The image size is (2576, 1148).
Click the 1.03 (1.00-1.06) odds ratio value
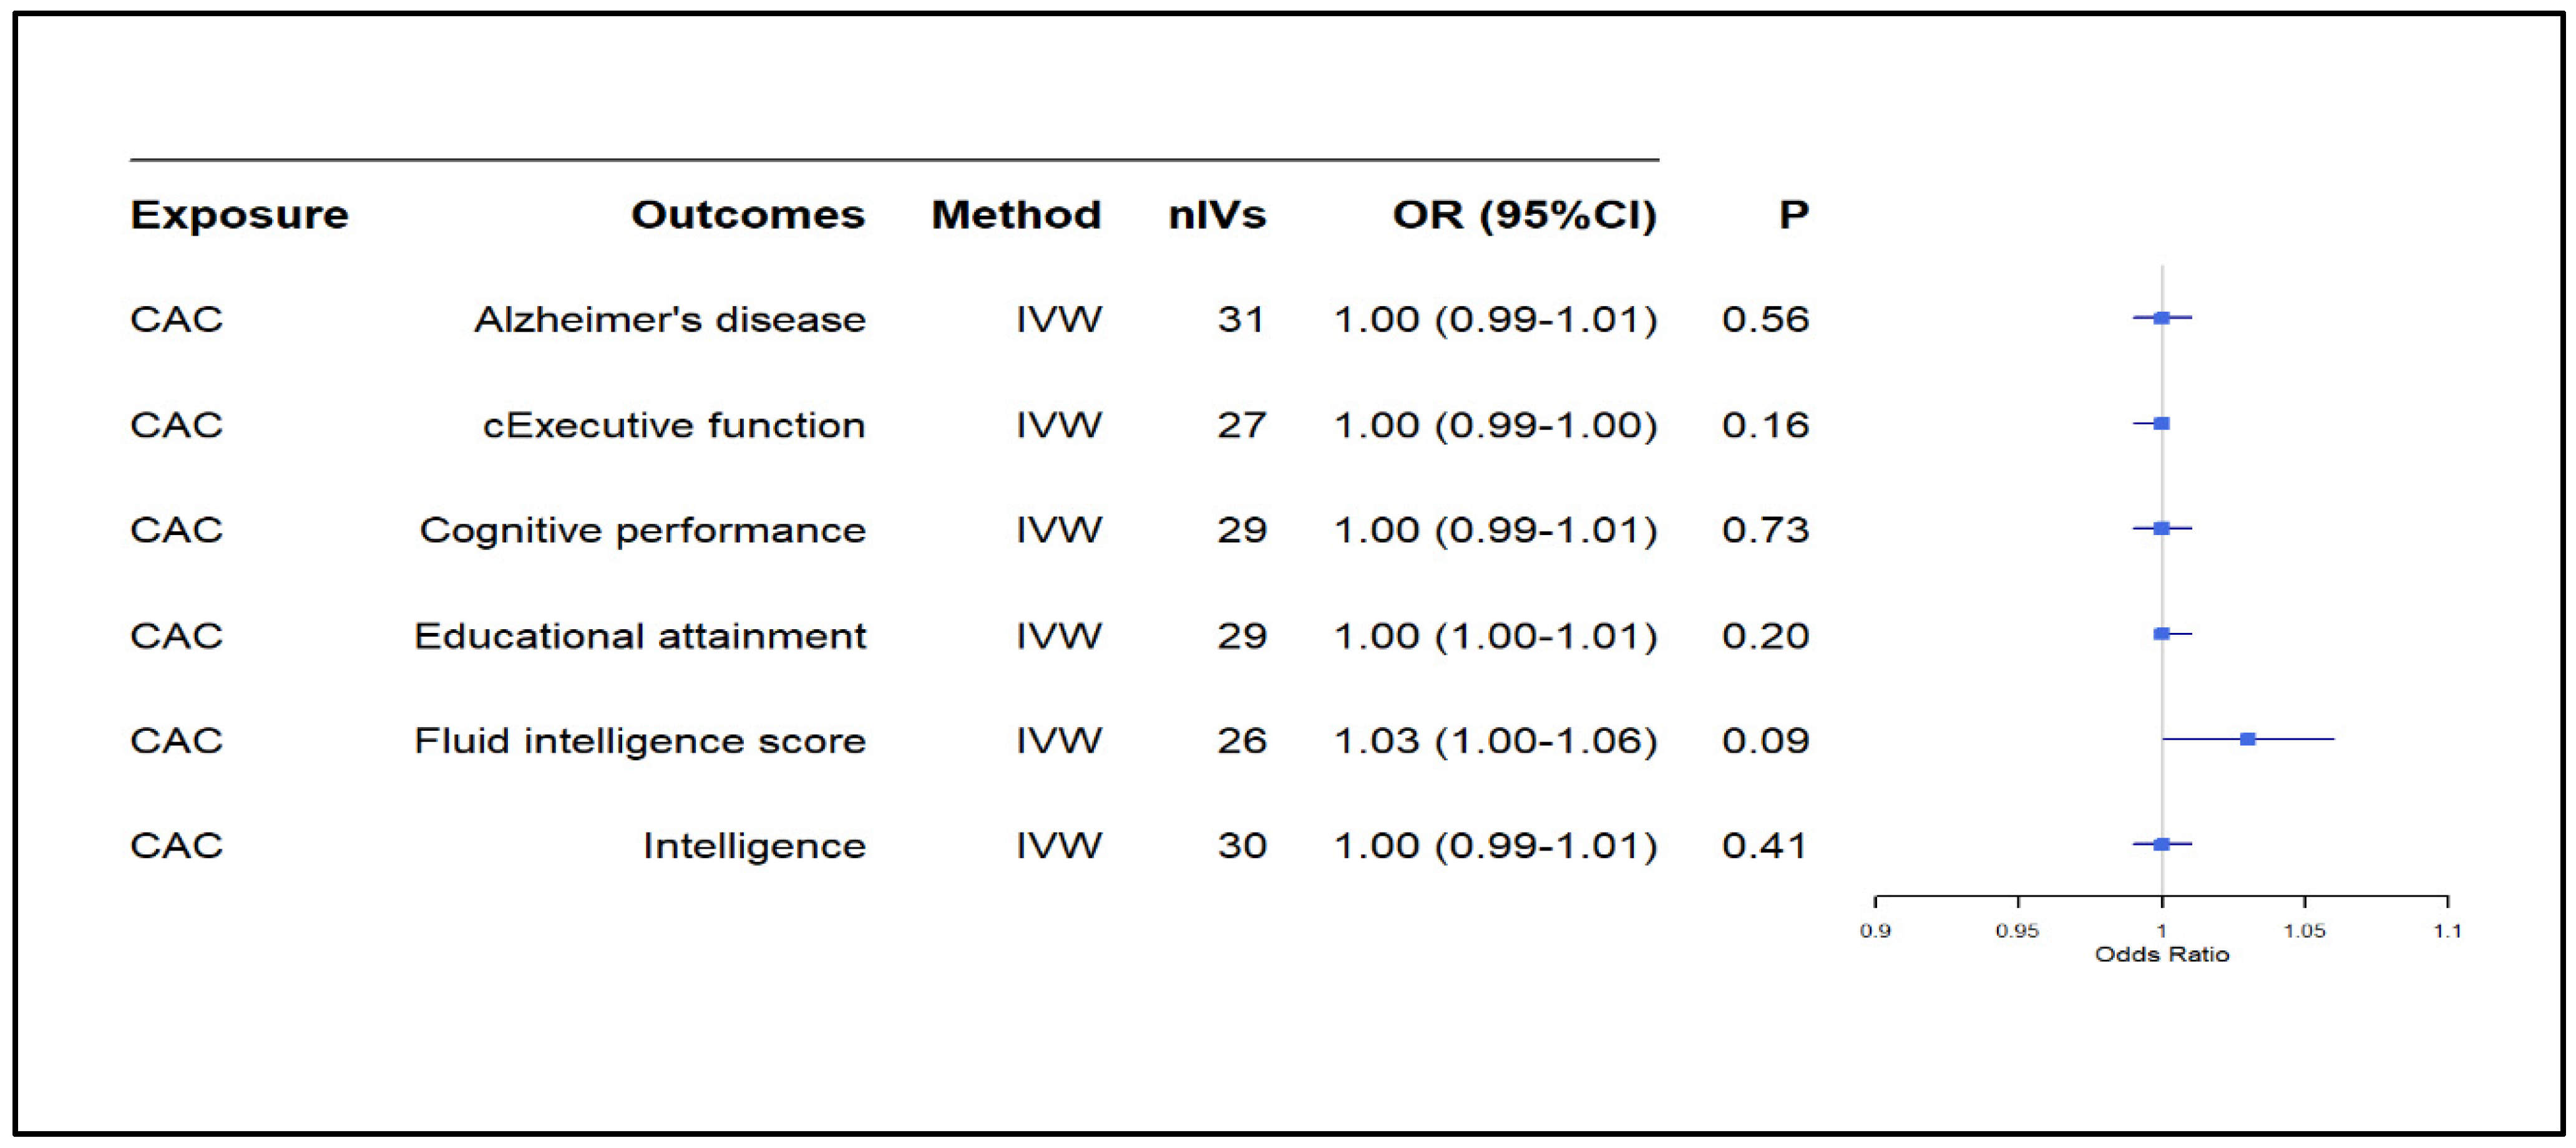[1495, 740]
